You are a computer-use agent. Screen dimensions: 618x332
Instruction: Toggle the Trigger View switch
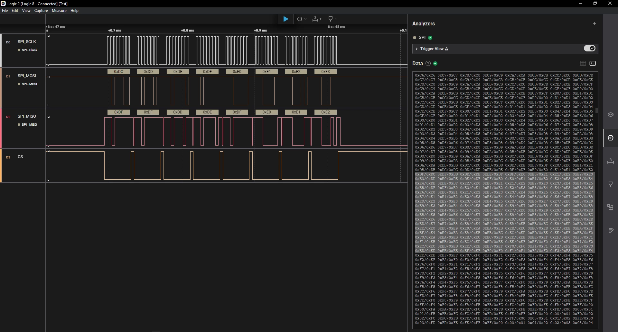590,48
